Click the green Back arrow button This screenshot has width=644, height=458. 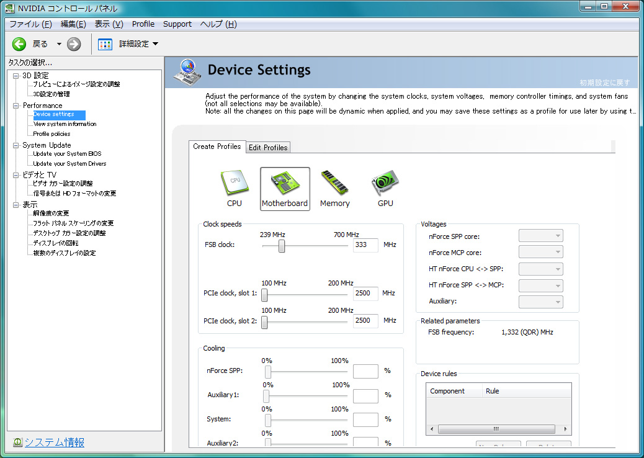19,43
